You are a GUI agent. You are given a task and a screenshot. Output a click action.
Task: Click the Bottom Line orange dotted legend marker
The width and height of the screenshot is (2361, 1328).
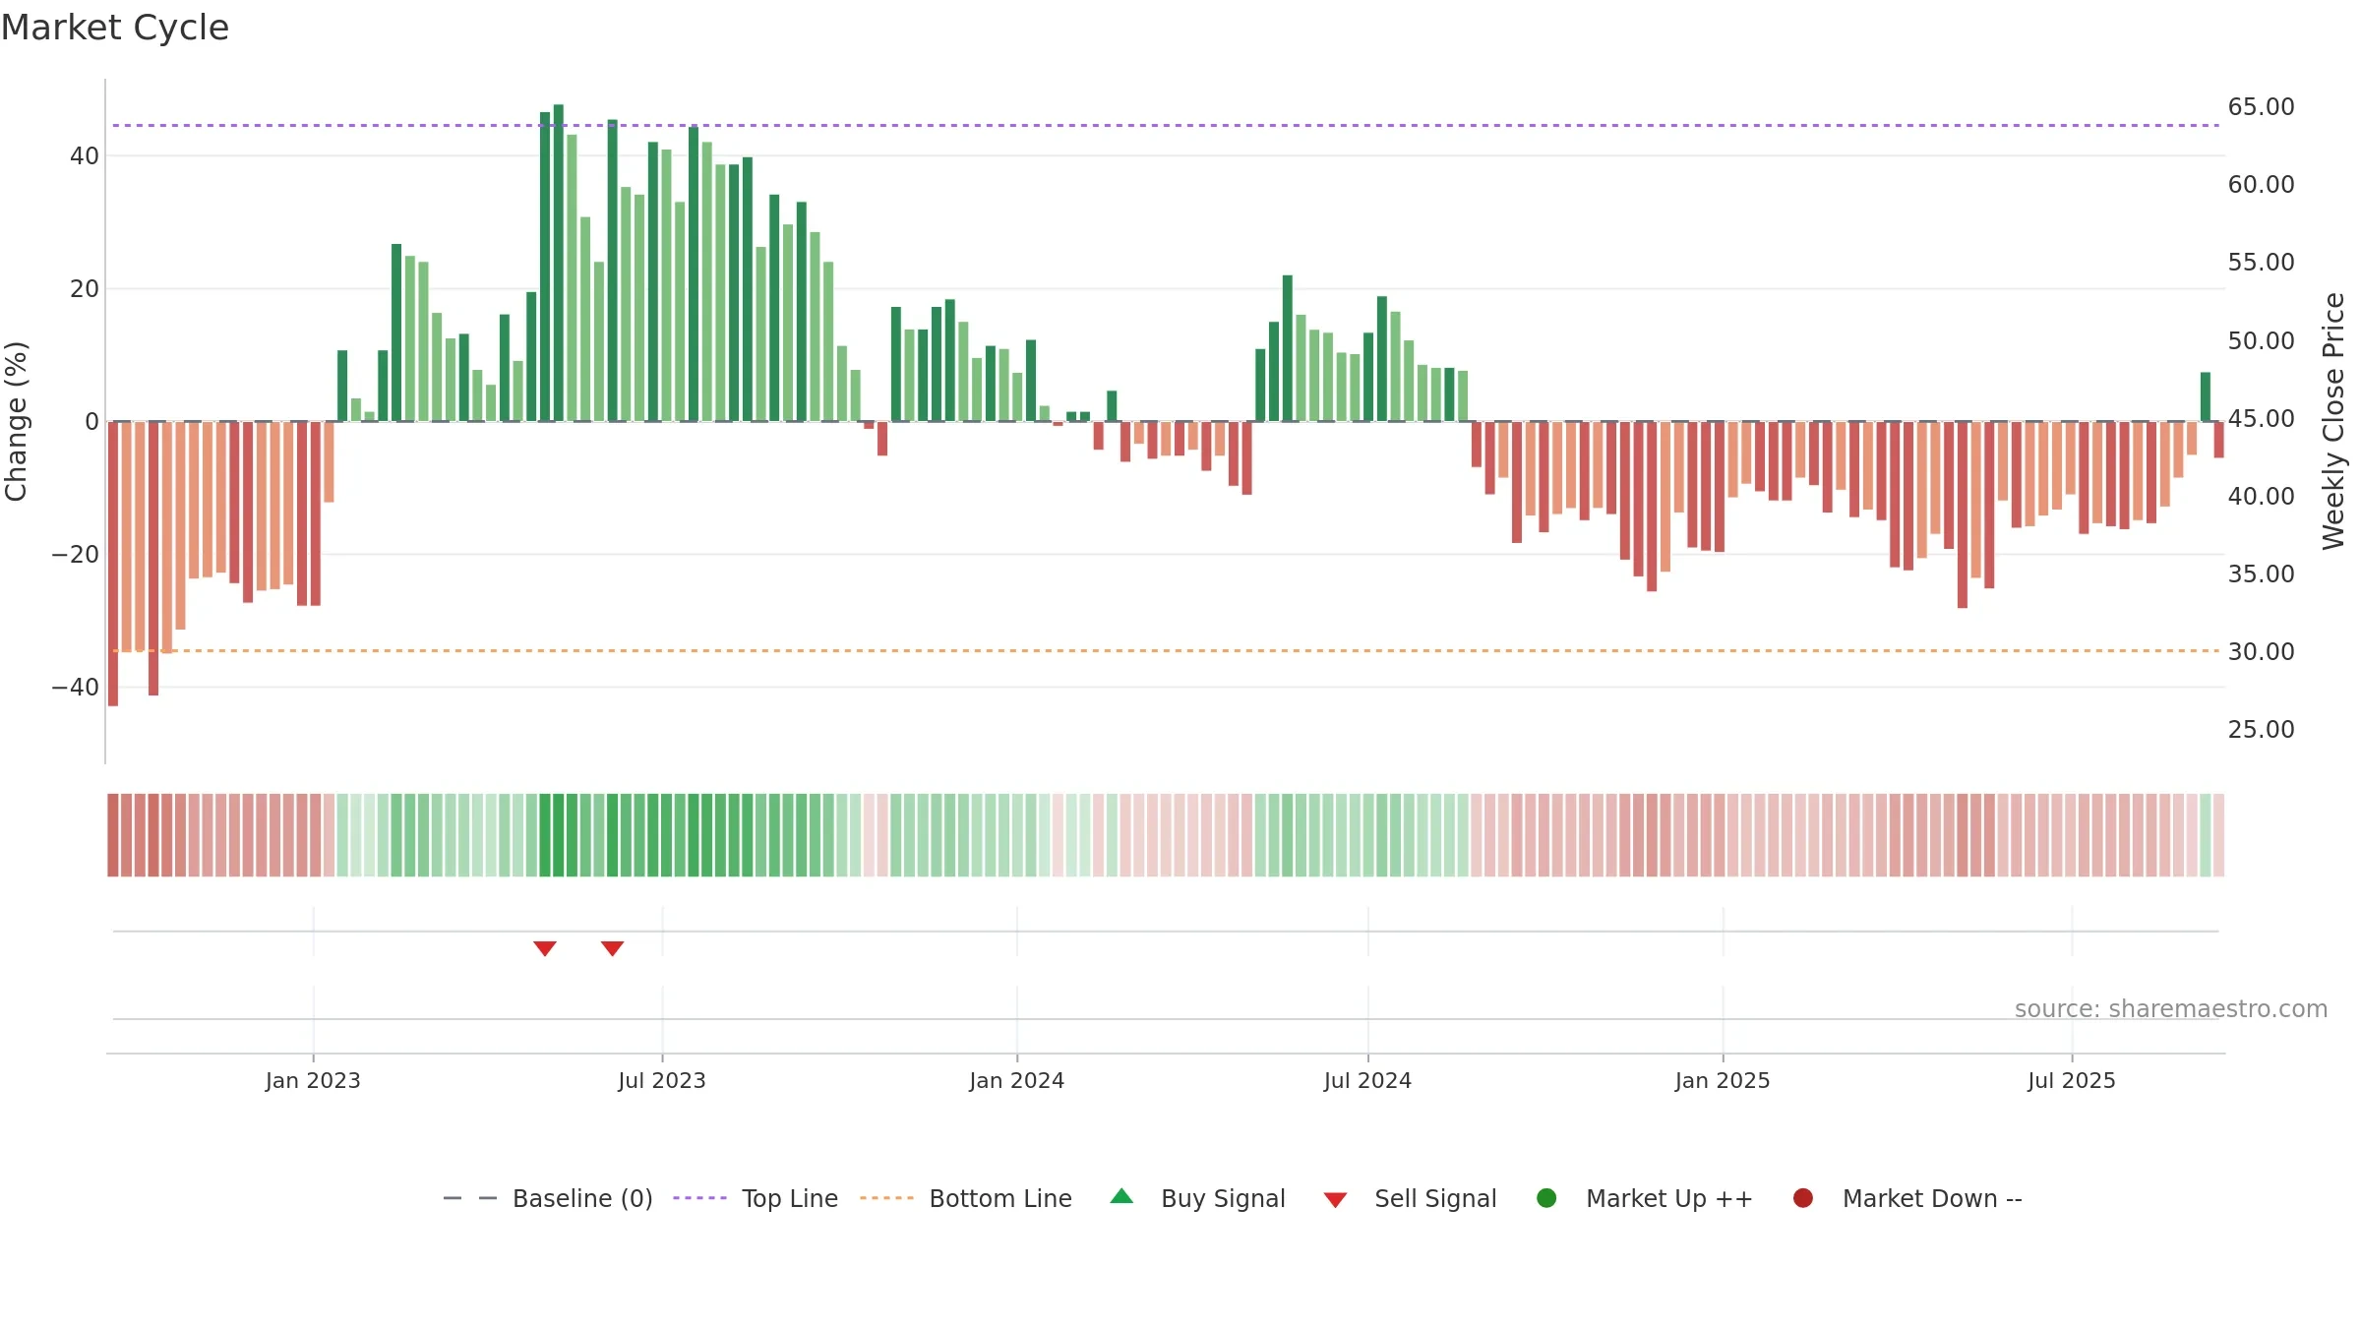(886, 1198)
